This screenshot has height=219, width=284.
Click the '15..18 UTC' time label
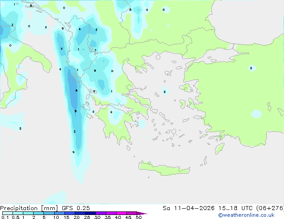[x=235, y=208]
